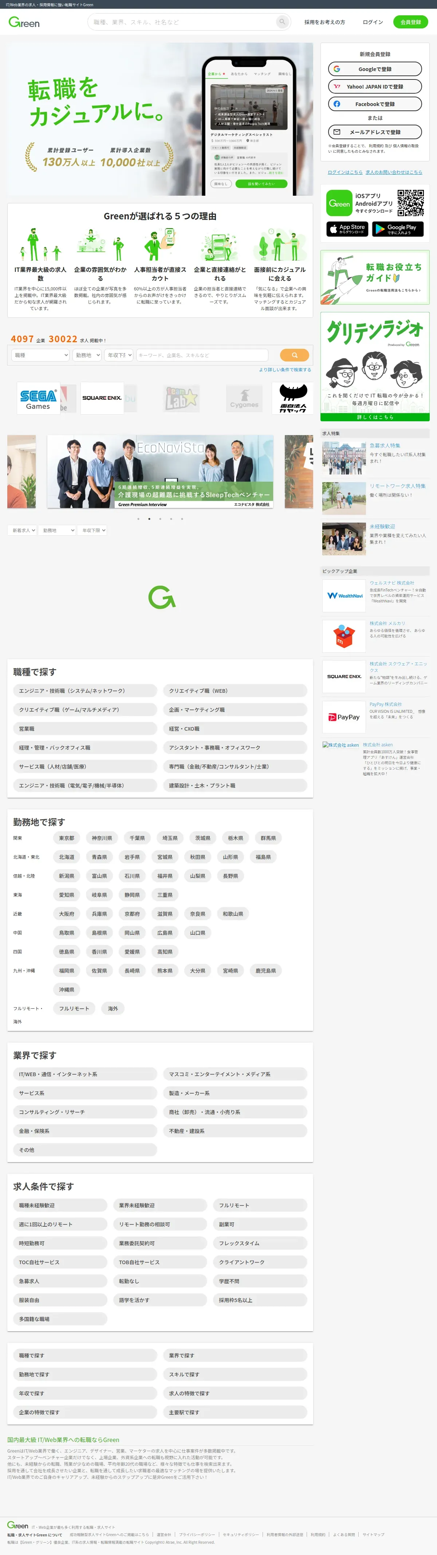
Task: Register with Yahoo! JAPAN ID
Action: tap(375, 86)
